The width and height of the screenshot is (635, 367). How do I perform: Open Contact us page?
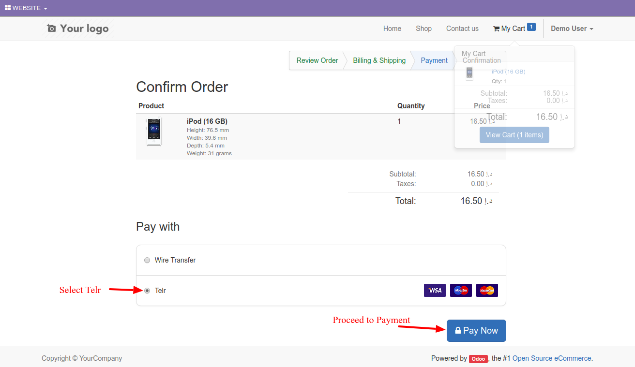tap(462, 29)
